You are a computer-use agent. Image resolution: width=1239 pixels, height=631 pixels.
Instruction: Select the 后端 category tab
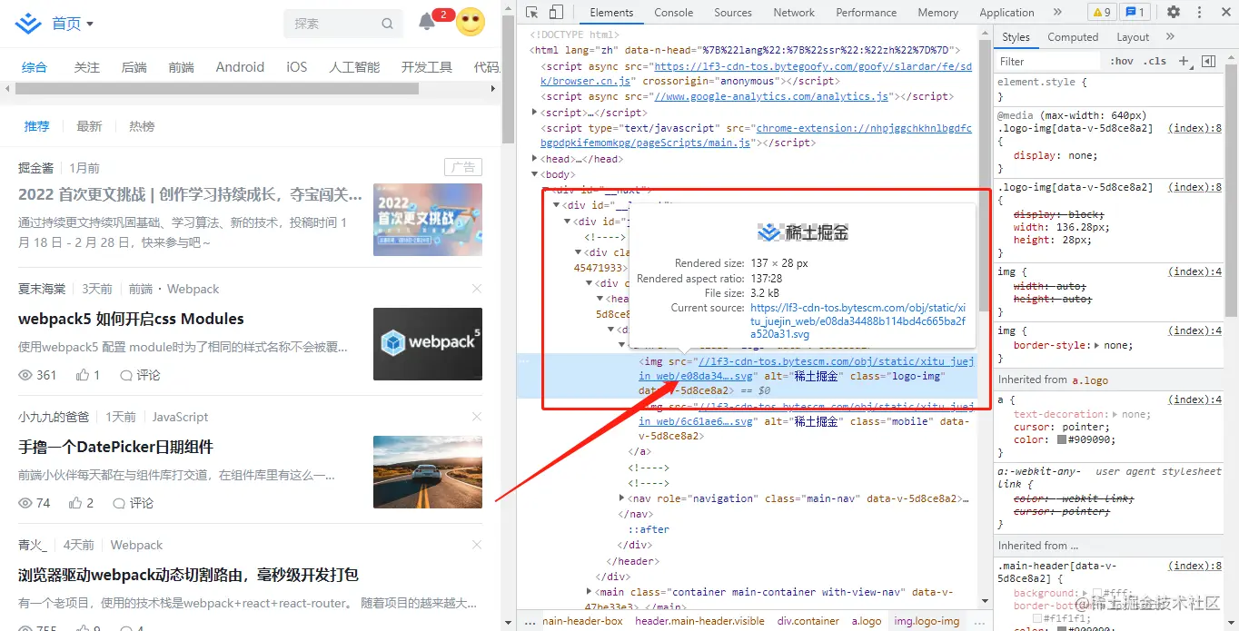tap(134, 67)
